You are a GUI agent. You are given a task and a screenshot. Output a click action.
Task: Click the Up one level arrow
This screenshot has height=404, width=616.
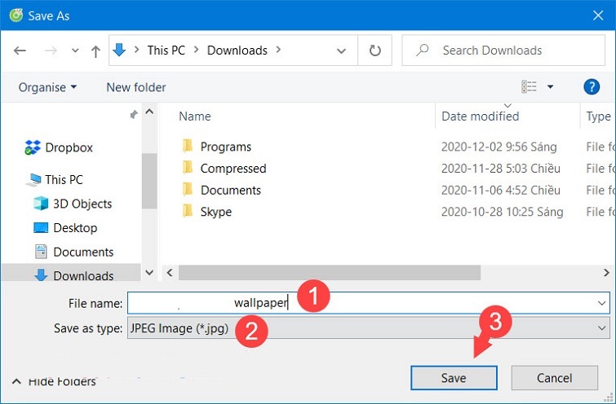click(95, 50)
